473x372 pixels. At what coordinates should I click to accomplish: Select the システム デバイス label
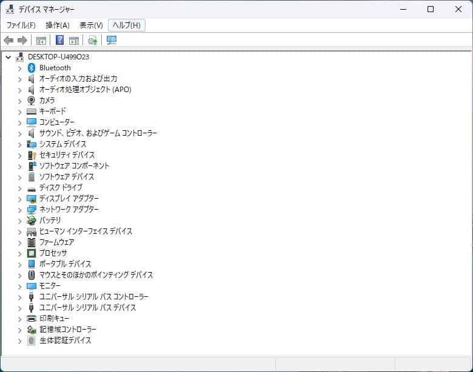(62, 144)
